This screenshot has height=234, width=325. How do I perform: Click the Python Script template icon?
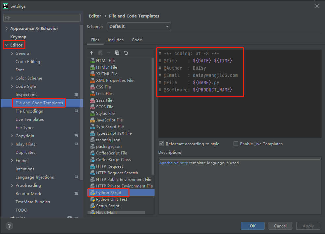pos(92,193)
